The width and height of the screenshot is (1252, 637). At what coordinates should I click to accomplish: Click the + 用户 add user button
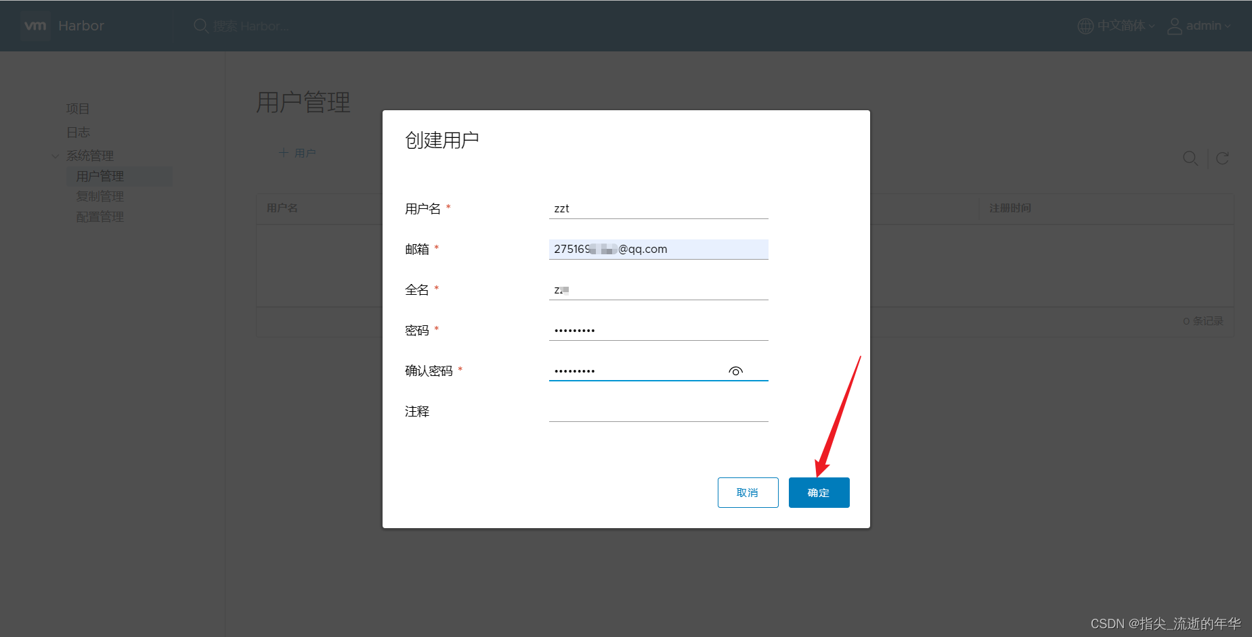tap(297, 153)
